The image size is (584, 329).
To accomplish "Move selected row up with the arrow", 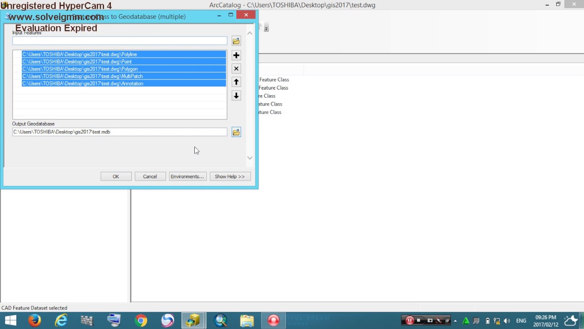I will click(x=236, y=82).
